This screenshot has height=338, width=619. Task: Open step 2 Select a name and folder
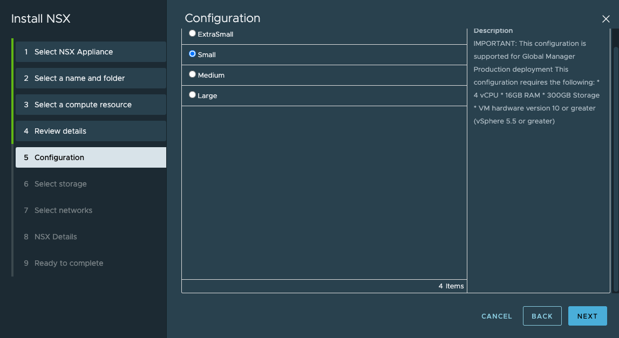(x=91, y=78)
